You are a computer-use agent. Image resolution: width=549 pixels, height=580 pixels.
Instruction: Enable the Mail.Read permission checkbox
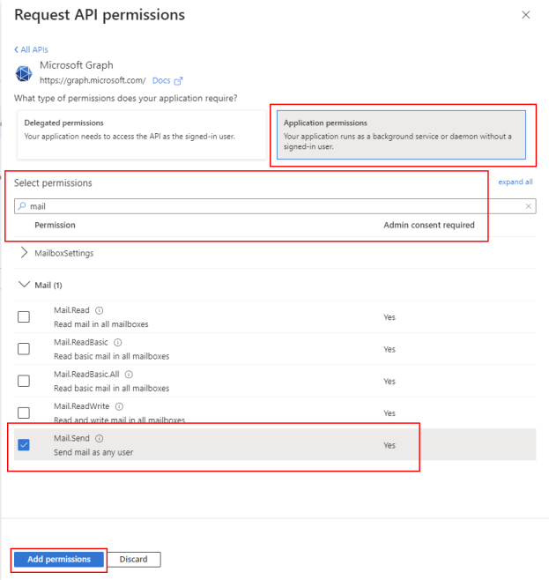coord(24,317)
